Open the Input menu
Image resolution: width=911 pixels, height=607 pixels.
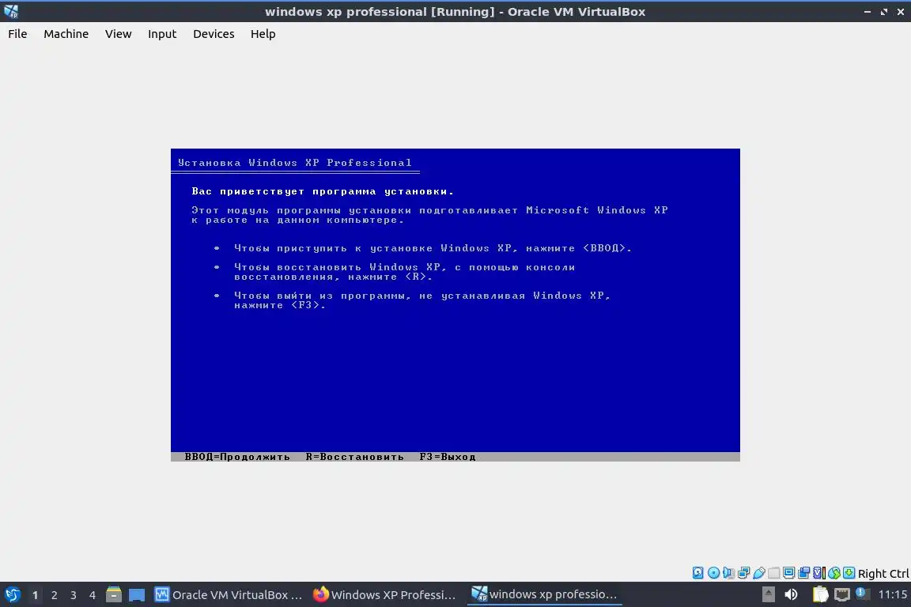pyautogui.click(x=162, y=34)
